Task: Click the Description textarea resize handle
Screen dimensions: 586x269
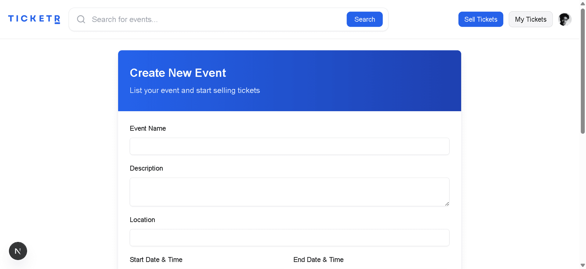Action: coord(447,204)
